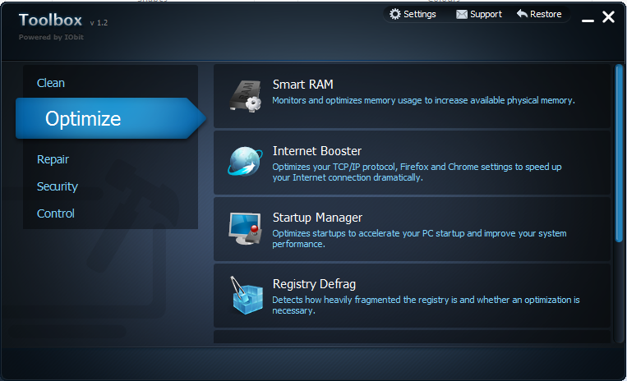This screenshot has width=627, height=381.
Task: Open the Startup Manager monitor icon
Action: tap(245, 228)
